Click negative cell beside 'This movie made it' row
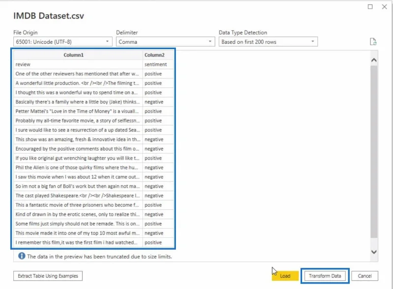Screen dimensions: 393x289 (x=158, y=233)
